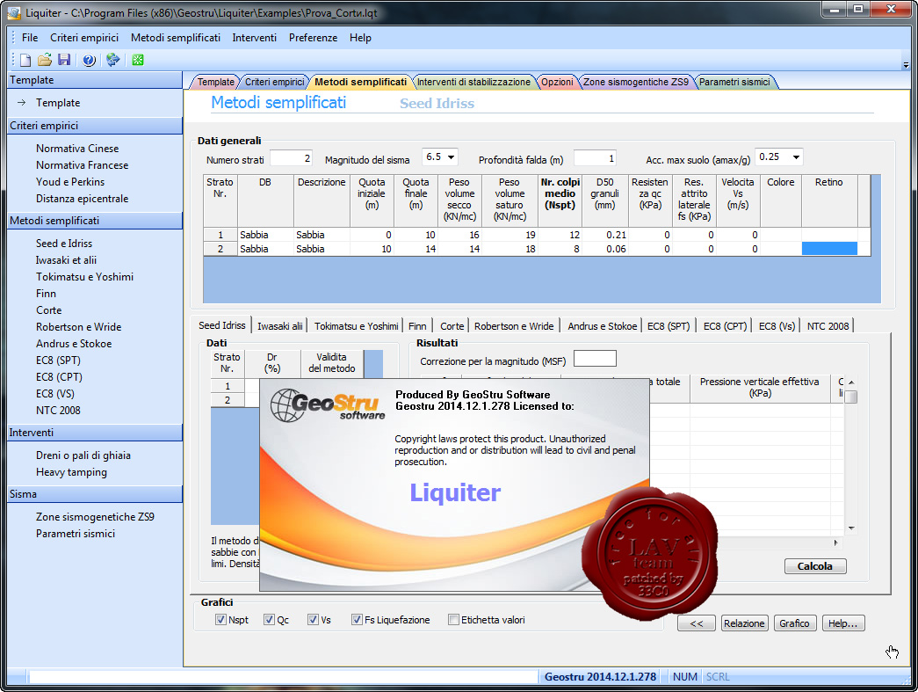This screenshot has height=692, width=918.
Task: Toggle the Vs graph checkbox
Action: (314, 619)
